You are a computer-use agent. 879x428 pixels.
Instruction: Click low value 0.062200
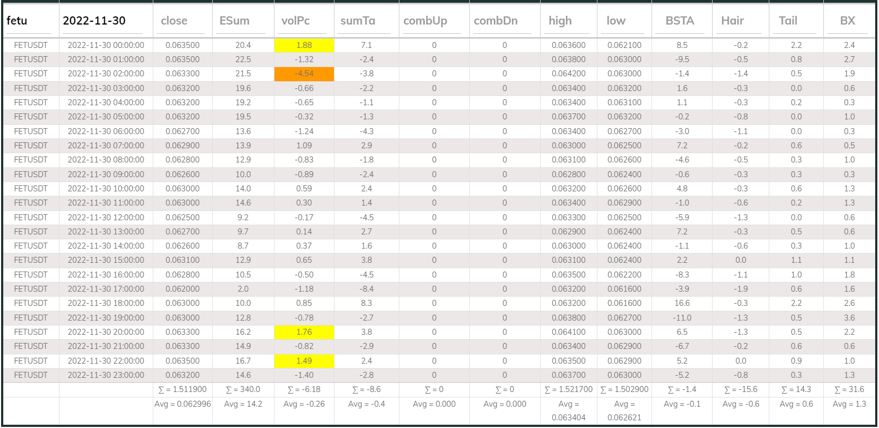tap(625, 275)
